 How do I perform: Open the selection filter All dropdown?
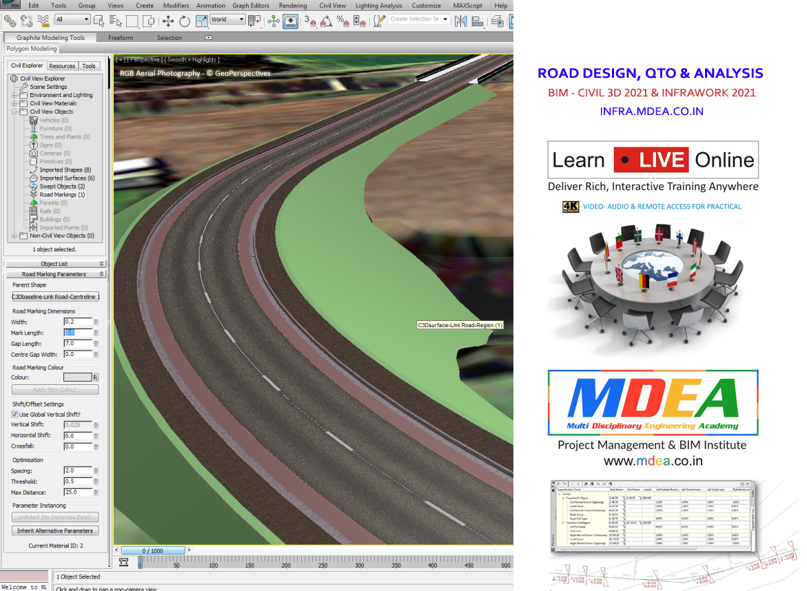72,19
